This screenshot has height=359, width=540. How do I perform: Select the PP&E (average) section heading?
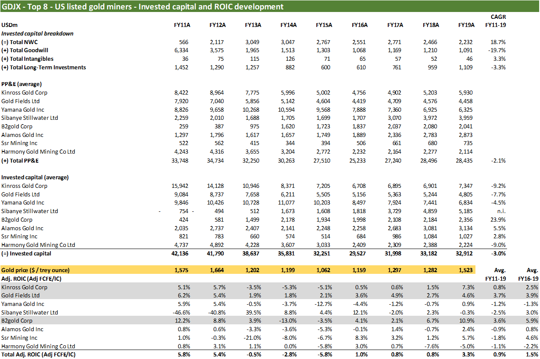21,84
